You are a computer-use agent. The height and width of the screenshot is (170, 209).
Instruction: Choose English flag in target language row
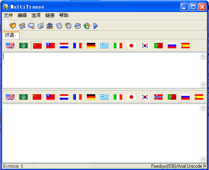[x=10, y=97]
